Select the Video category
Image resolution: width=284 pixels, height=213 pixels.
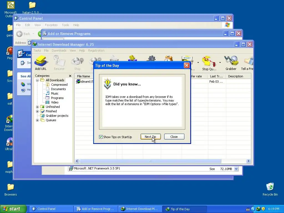(x=55, y=102)
